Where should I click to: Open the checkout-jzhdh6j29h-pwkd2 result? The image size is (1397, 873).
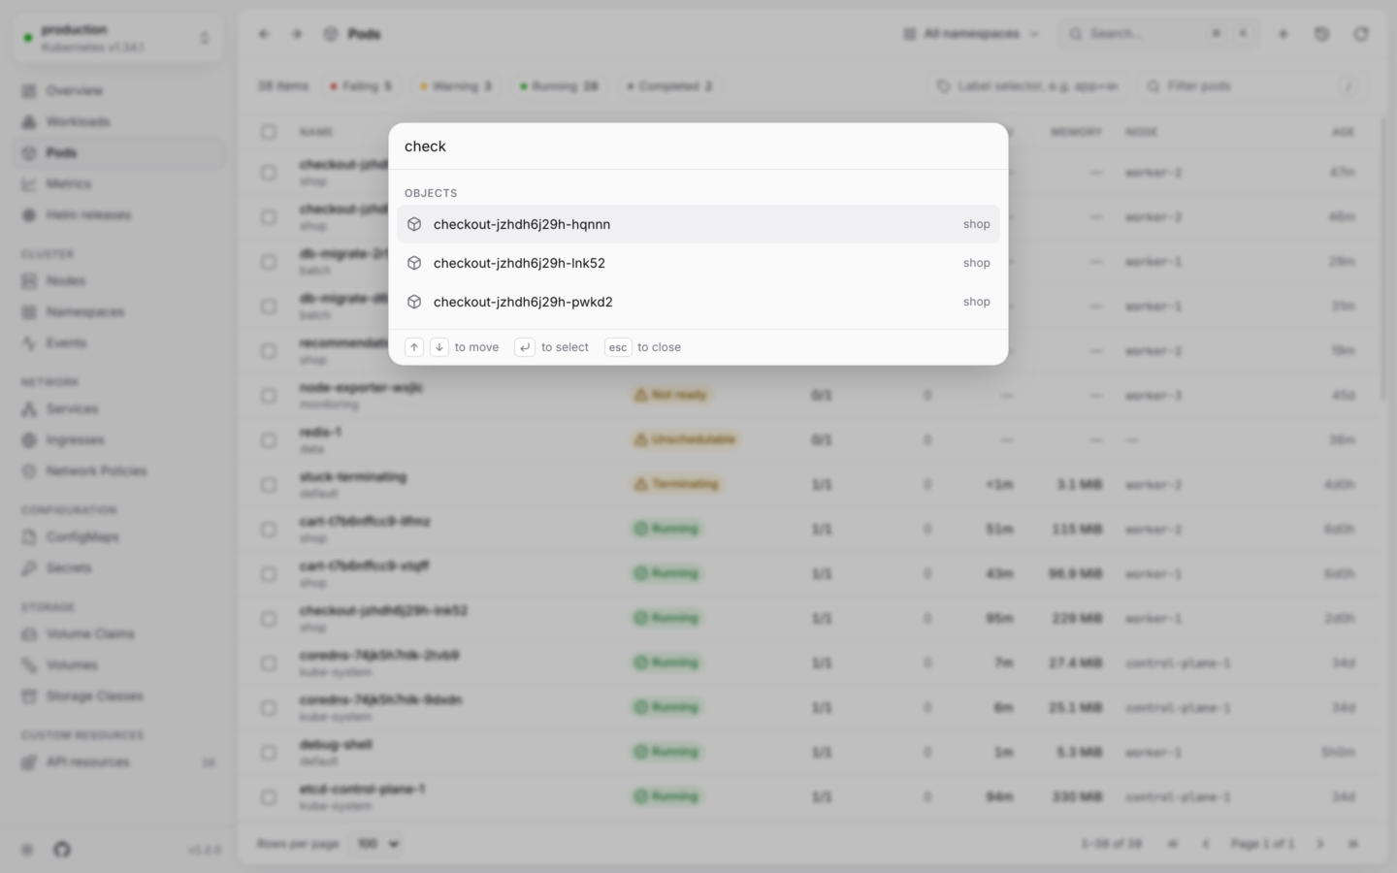[x=698, y=302]
